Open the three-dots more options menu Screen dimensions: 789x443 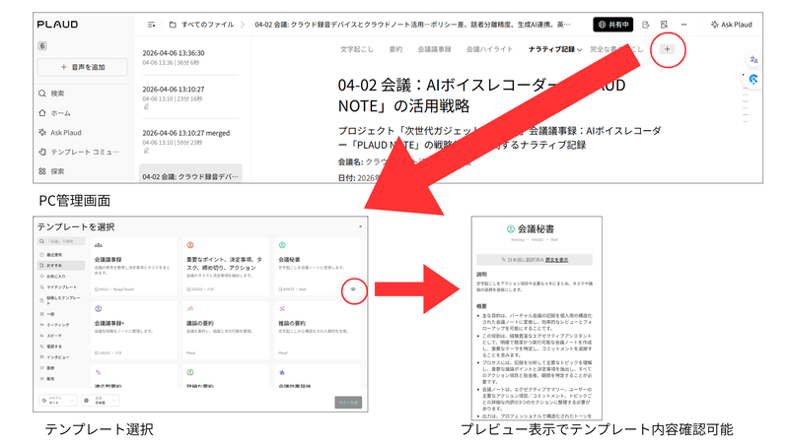683,24
